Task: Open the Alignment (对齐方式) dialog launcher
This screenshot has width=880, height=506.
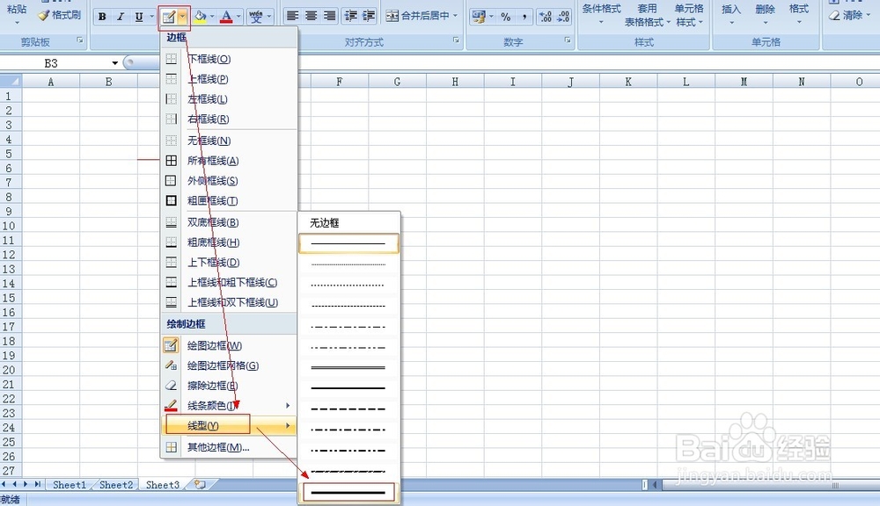Action: [x=456, y=40]
